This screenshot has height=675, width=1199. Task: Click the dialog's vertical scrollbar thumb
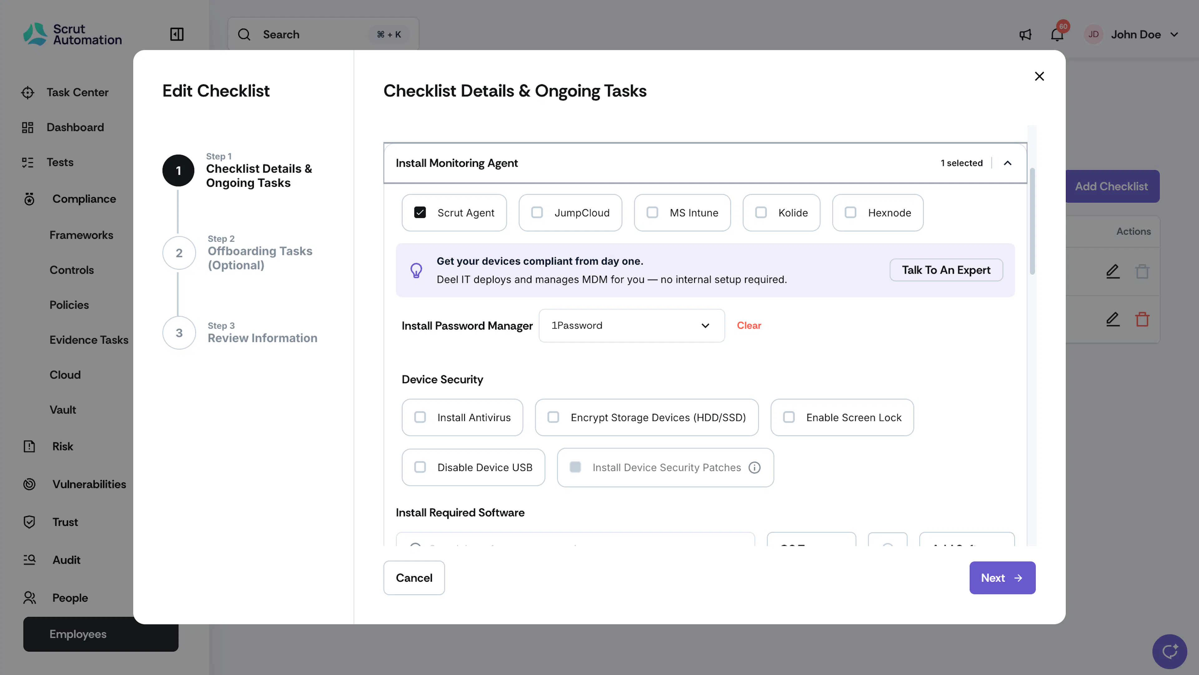[x=1032, y=221]
